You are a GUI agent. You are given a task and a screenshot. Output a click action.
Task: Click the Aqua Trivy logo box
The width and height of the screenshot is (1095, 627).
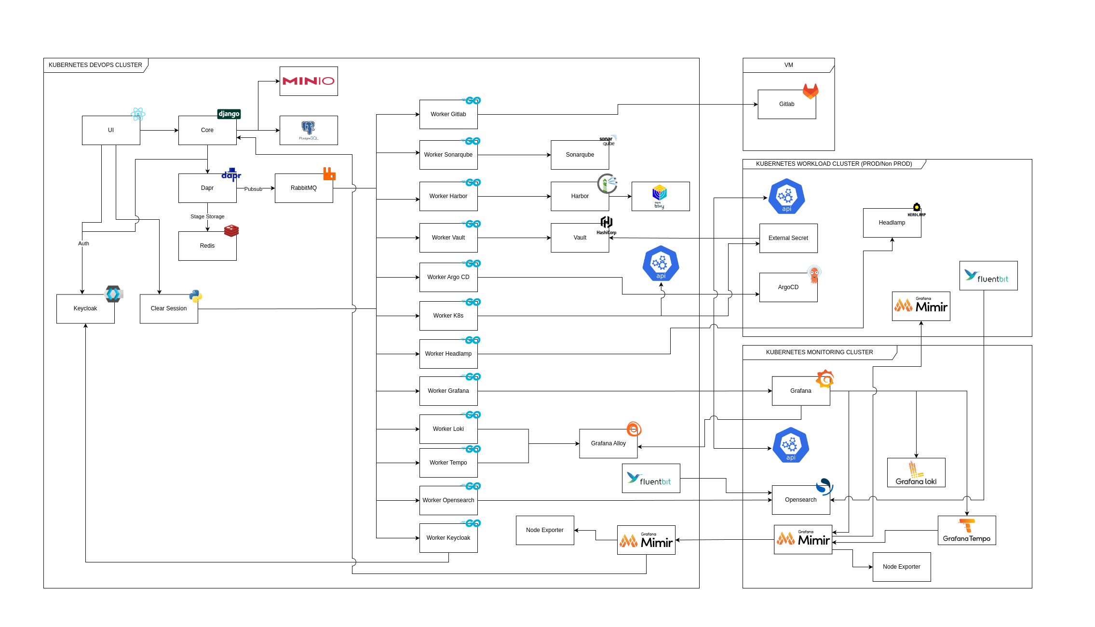pos(661,196)
